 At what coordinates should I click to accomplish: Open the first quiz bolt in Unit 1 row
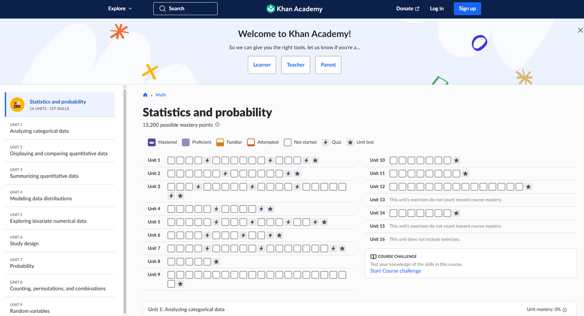207,160
